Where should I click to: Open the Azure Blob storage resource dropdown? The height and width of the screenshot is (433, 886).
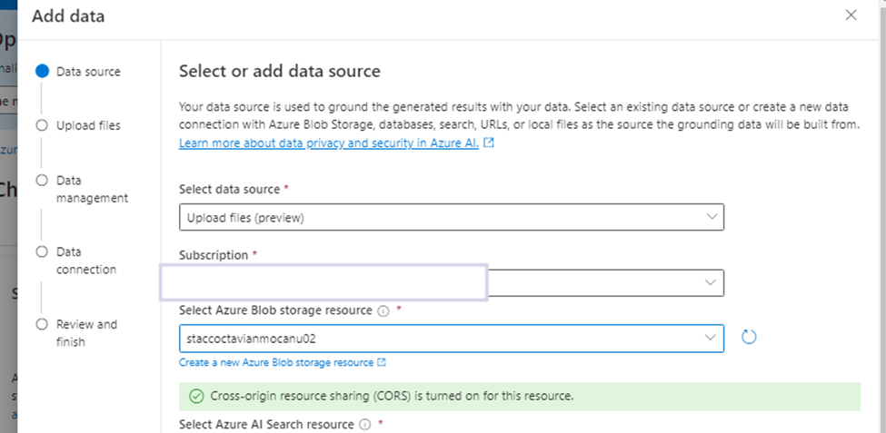pos(451,338)
